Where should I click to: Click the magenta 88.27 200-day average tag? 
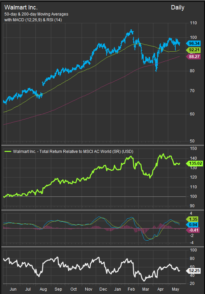(194, 57)
